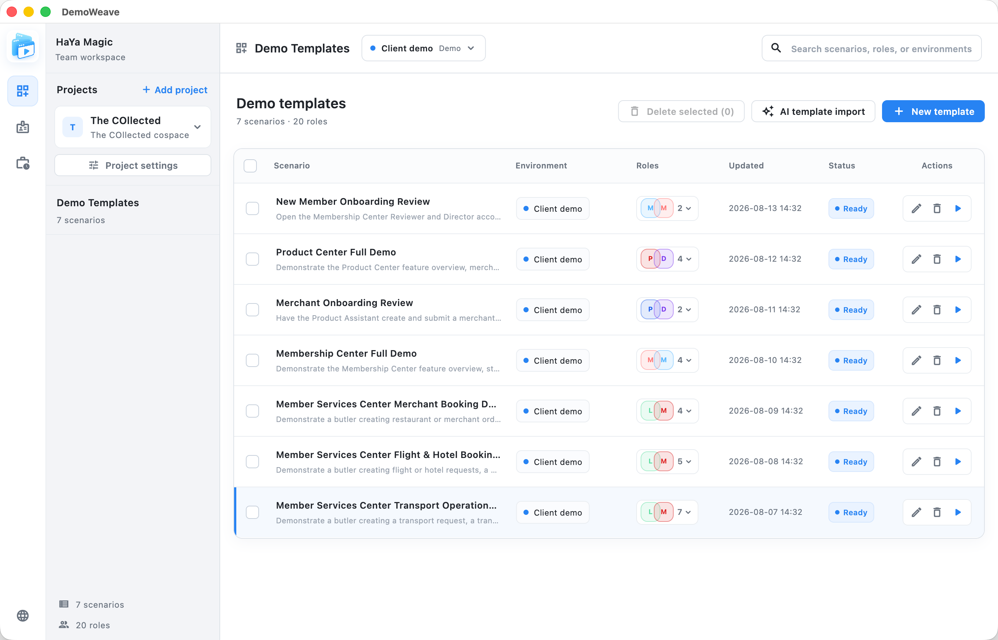998x640 pixels.
Task: Delete Merchant Booking demo template
Action: [x=937, y=411]
